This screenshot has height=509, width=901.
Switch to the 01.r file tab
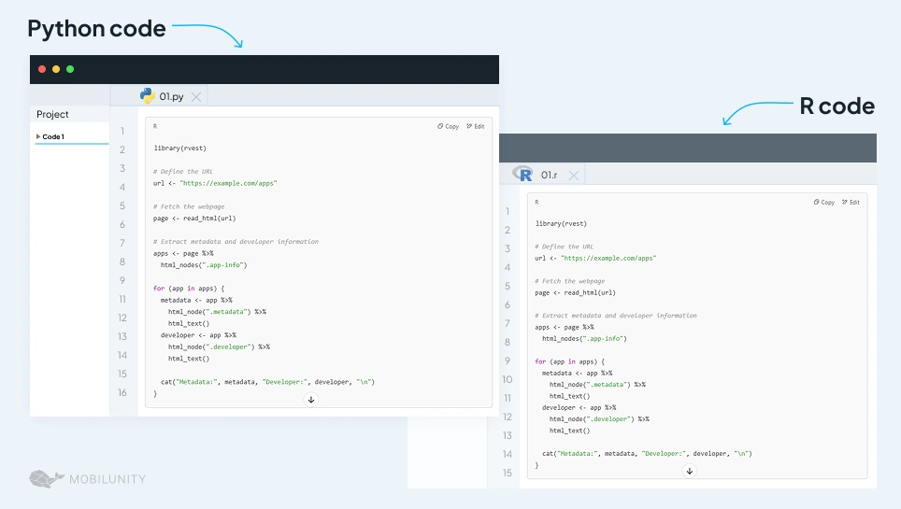[x=549, y=175]
